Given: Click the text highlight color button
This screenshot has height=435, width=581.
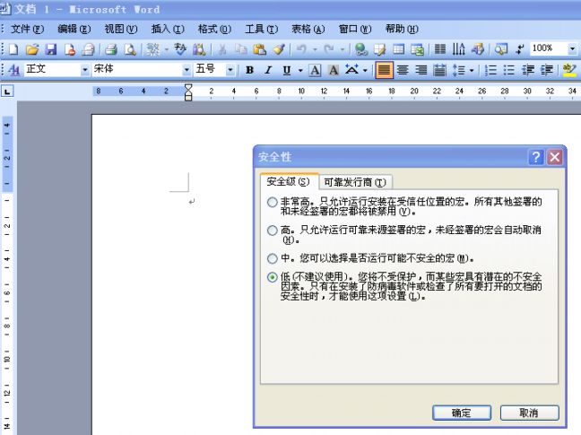Looking at the screenshot, I should tap(569, 70).
